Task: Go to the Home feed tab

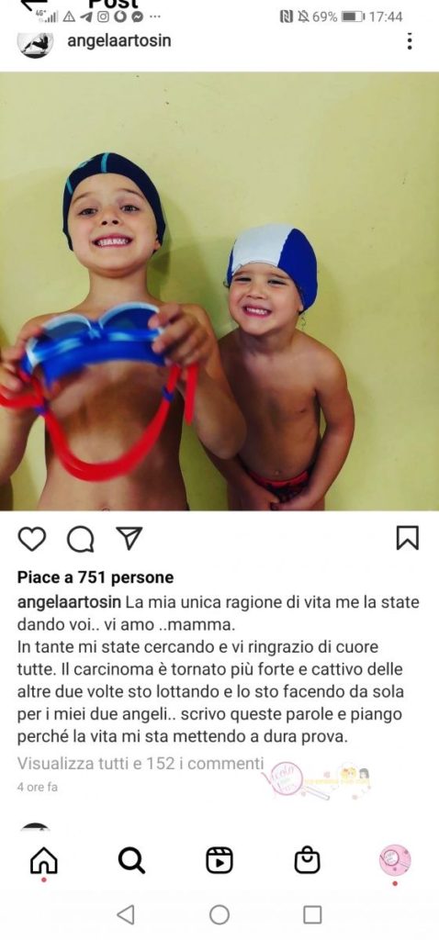Action: click(x=44, y=861)
